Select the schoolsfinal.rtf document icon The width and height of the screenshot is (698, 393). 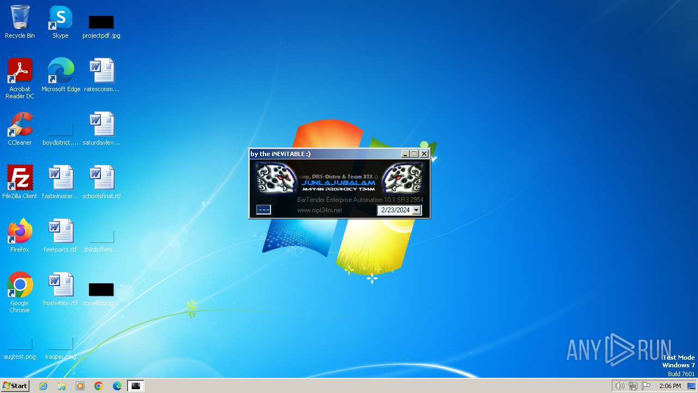coord(101,182)
